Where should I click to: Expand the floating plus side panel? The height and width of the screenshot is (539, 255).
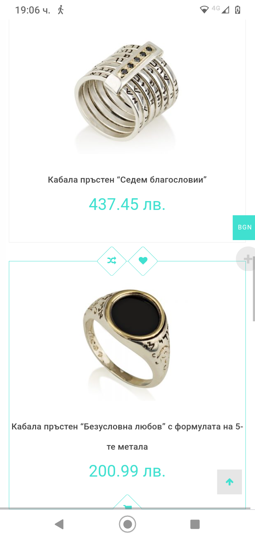(247, 259)
